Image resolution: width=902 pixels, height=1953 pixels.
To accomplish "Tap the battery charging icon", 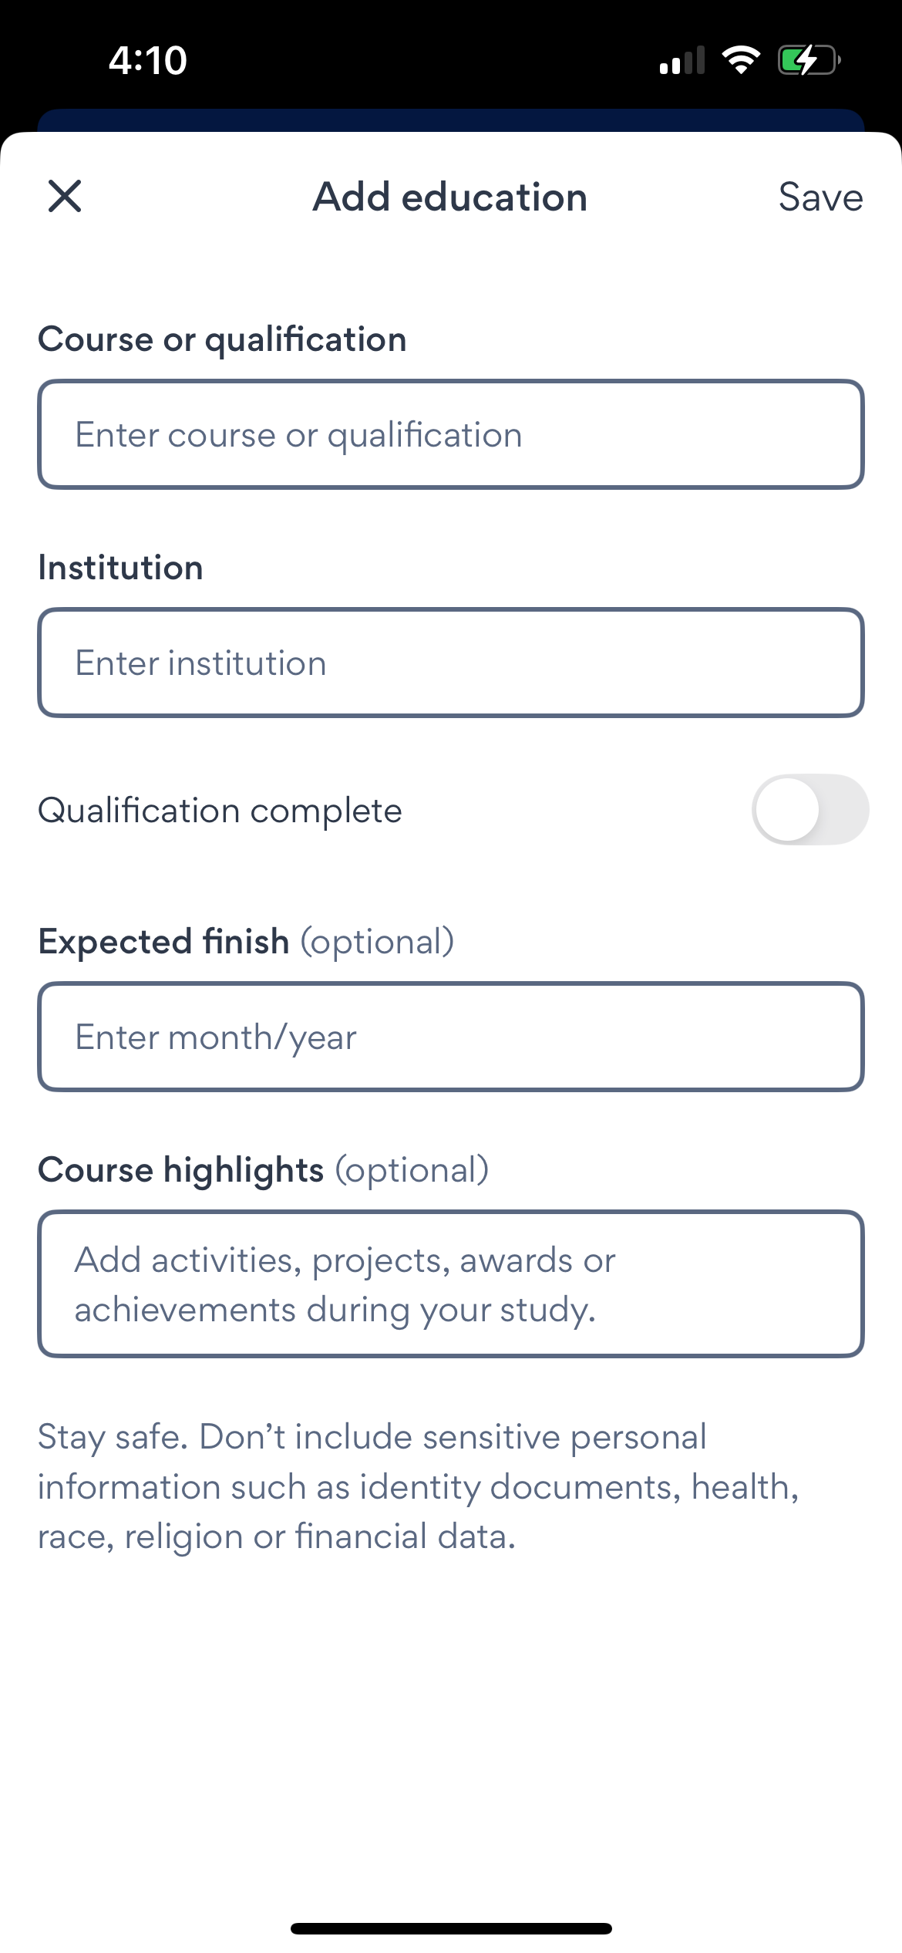I will (x=808, y=59).
